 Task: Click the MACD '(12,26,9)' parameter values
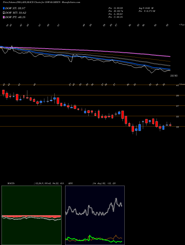pyautogui.click(x=48, y=183)
